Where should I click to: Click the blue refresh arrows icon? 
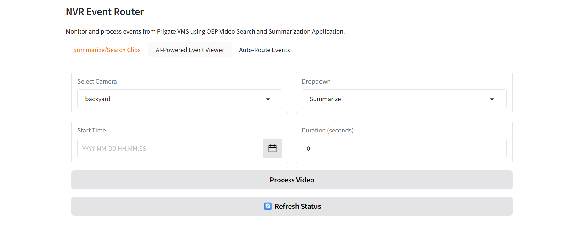(x=268, y=206)
